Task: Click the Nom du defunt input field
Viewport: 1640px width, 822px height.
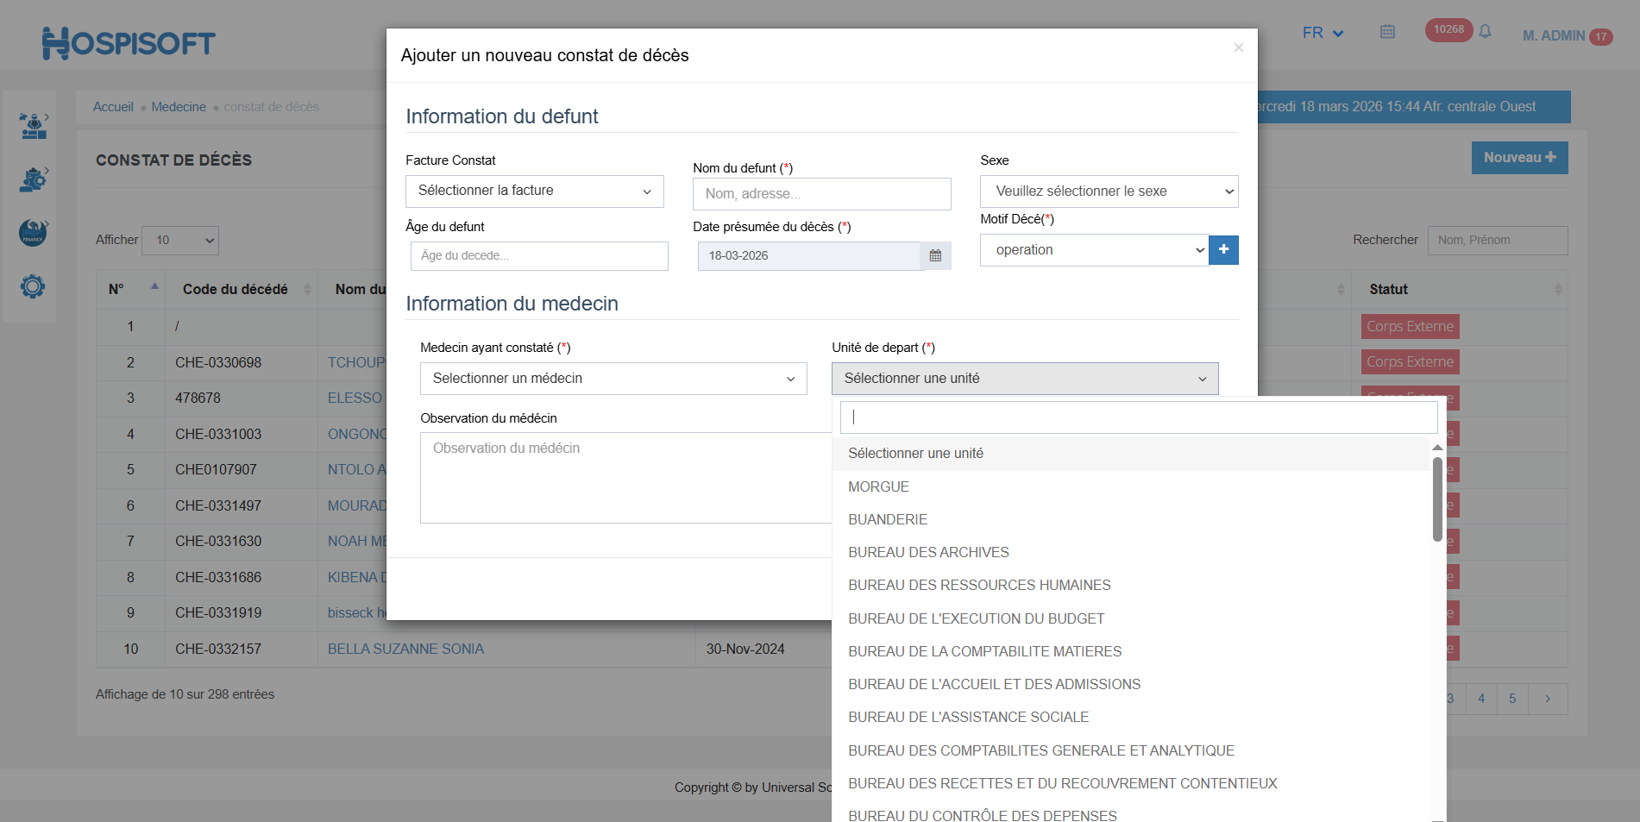Action: (x=821, y=194)
